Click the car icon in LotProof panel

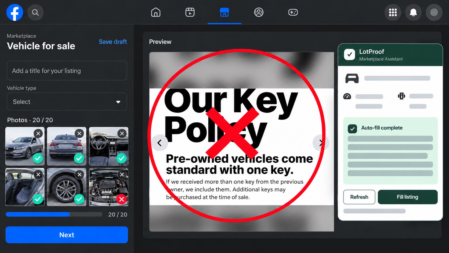352,78
